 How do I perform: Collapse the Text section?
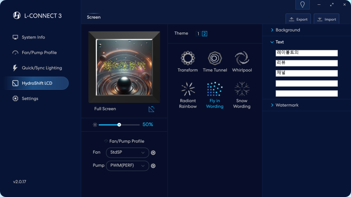tap(277, 42)
